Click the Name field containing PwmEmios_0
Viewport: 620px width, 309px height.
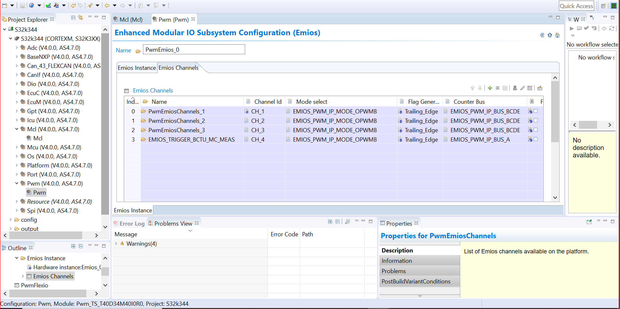[194, 49]
